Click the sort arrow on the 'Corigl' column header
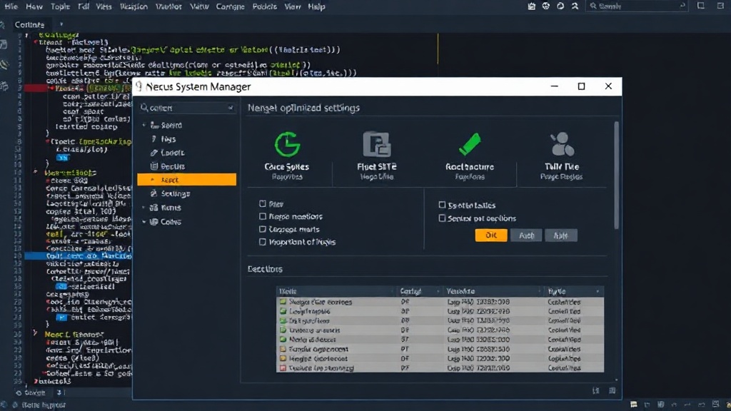The height and width of the screenshot is (411, 731). [438, 291]
